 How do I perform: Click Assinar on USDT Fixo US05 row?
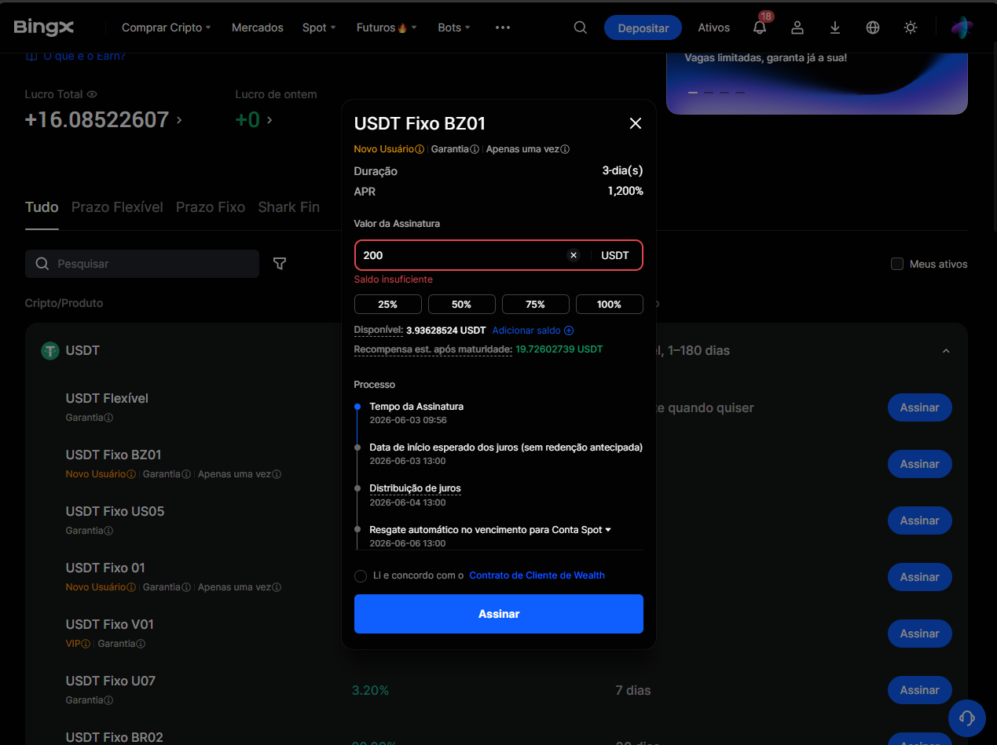point(920,520)
